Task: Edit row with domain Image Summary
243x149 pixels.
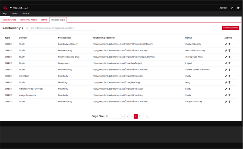Action: pos(226,95)
